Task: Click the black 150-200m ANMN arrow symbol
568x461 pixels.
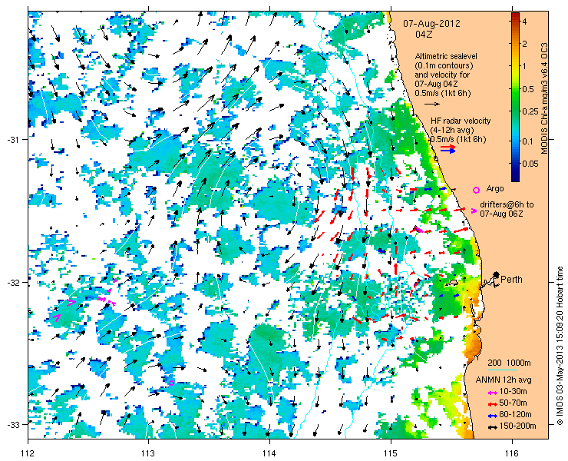Action: pos(492,427)
